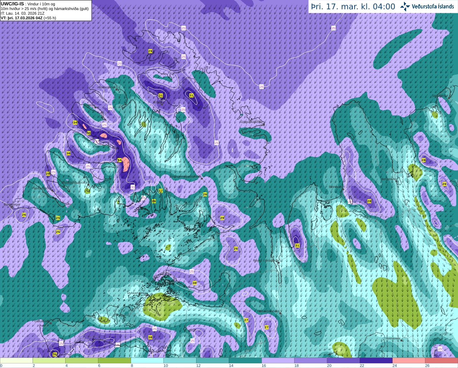Click the VT: þri. 17.03.2026 04Z line
Viewport: 458px width, 368px height.
click(28, 18)
